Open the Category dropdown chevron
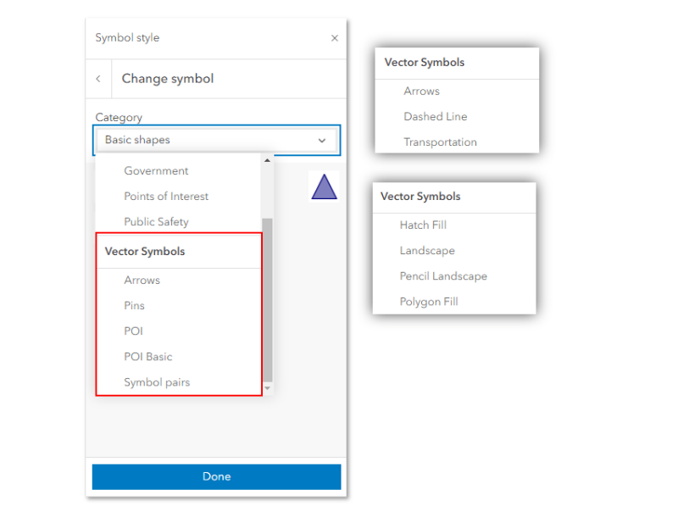689x517 pixels. coord(322,141)
